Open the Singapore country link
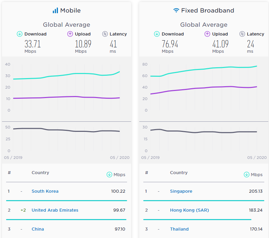 (181, 191)
